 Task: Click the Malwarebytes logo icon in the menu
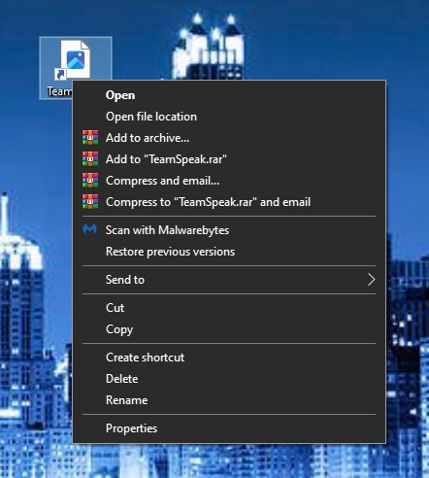click(x=90, y=229)
